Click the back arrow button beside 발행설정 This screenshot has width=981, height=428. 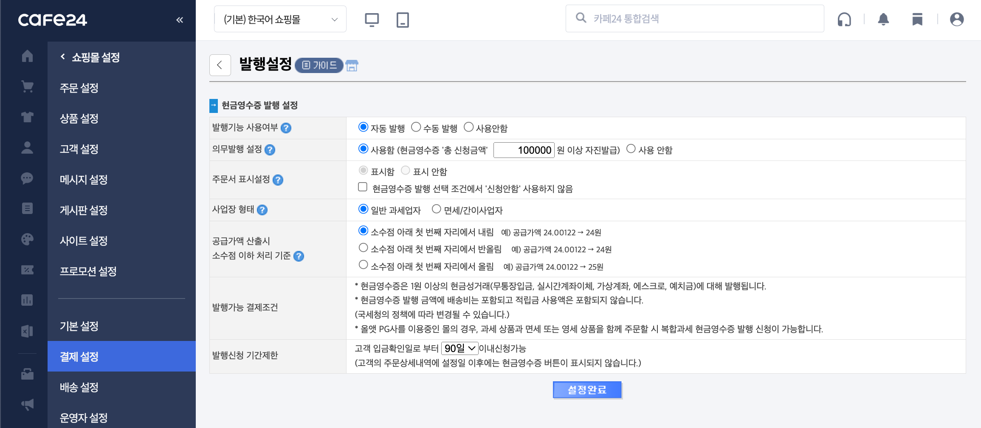click(x=220, y=65)
